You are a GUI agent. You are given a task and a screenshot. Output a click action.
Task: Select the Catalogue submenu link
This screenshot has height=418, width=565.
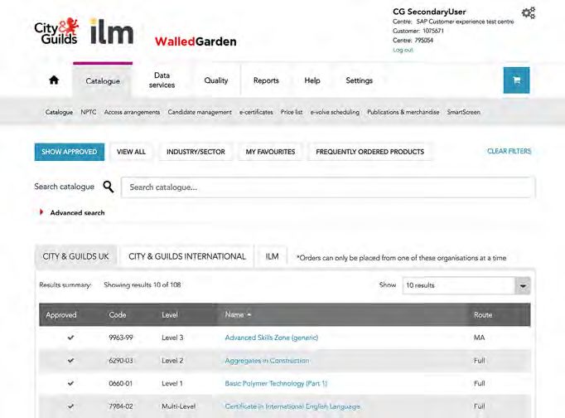point(59,112)
